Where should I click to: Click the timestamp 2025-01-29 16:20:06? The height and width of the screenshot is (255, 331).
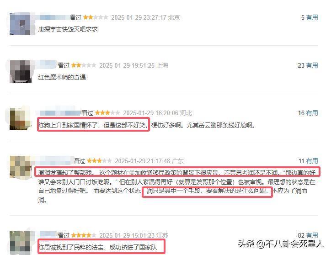click(x=151, y=113)
